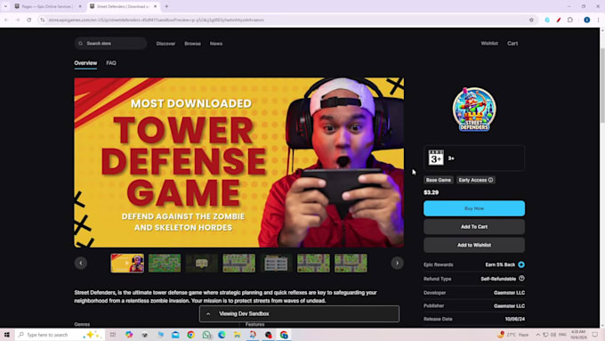The width and height of the screenshot is (605, 341).
Task: Click the 3+ age rating badge
Action: pyautogui.click(x=436, y=158)
